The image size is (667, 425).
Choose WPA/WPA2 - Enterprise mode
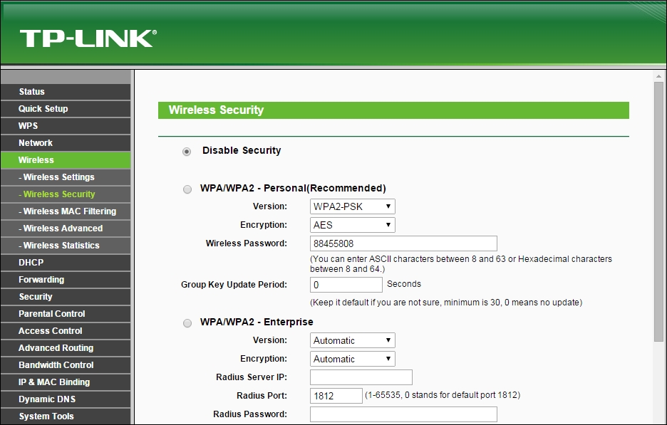187,322
